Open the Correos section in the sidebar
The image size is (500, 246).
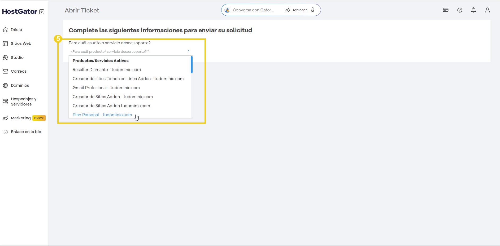point(18,71)
